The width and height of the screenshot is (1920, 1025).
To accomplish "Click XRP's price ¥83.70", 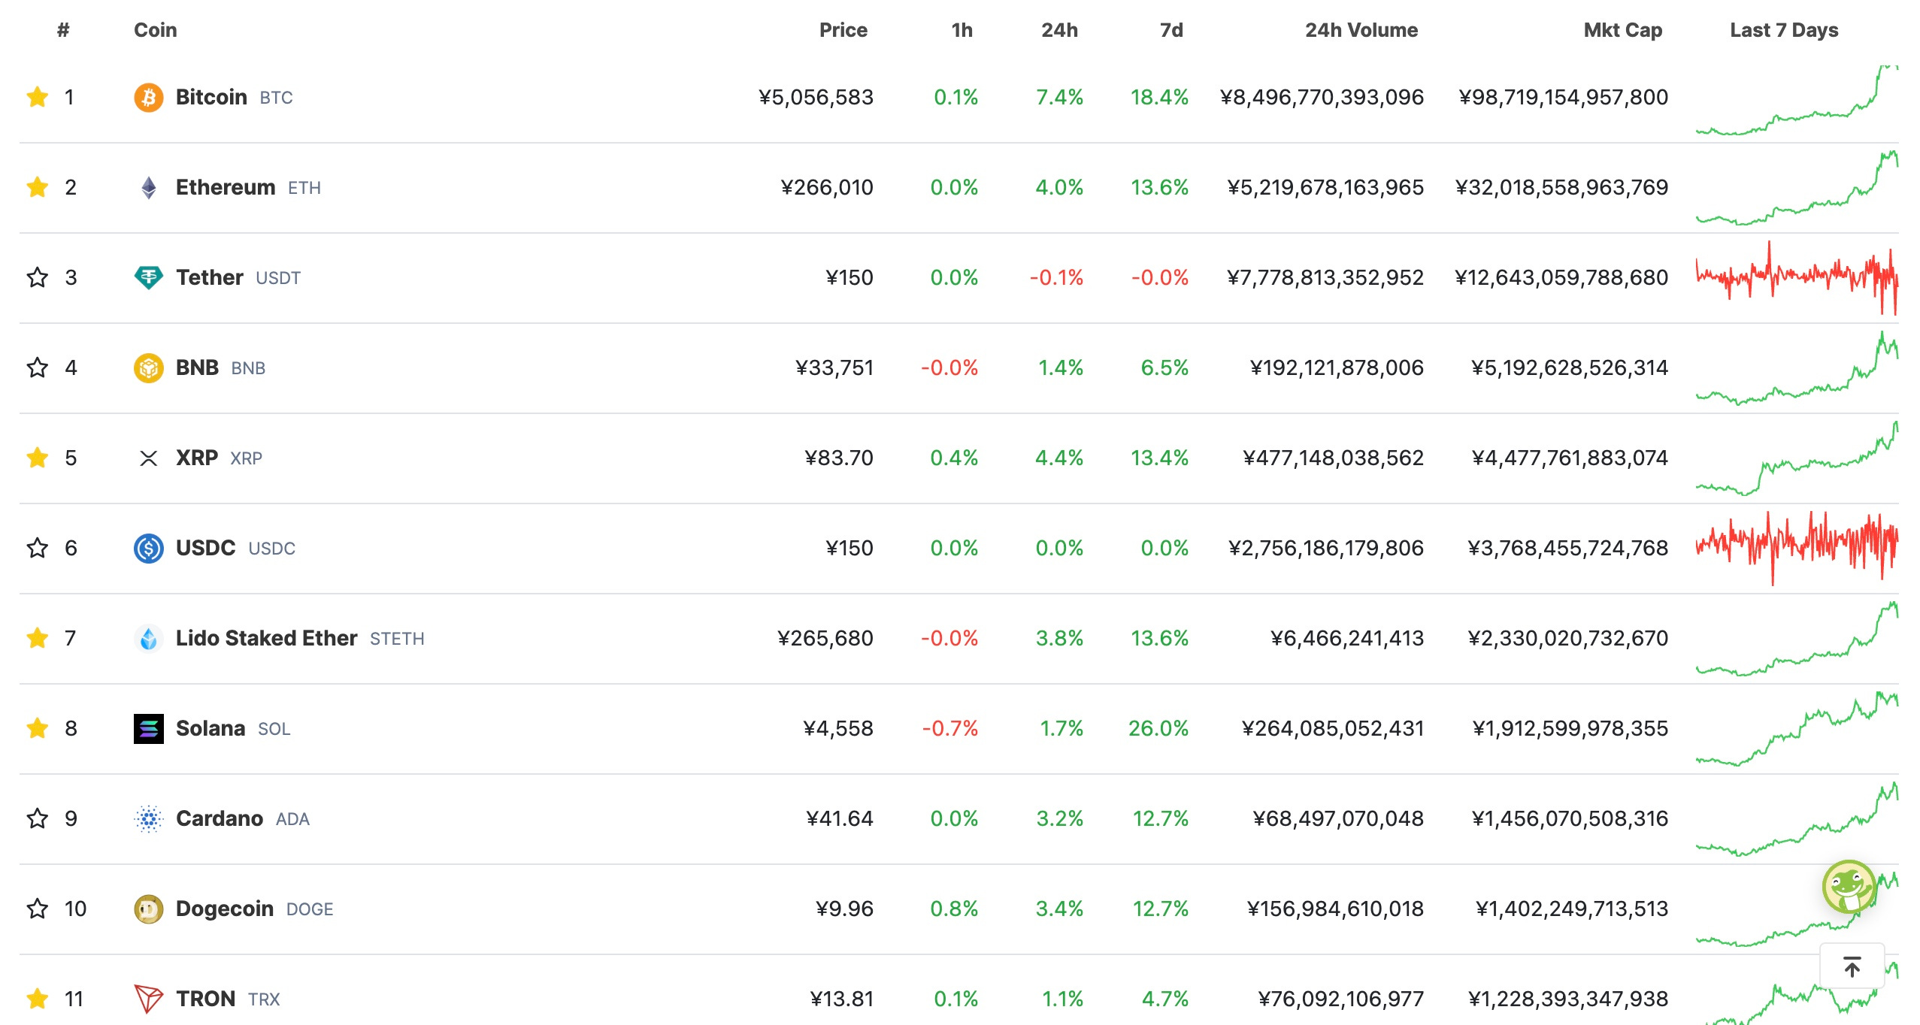I will 839,458.
